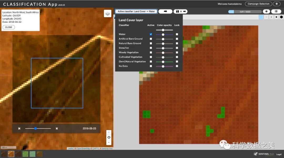Enable Woody Vegetation active checkbox
Image resolution: width=284 pixels, height=158 pixels.
click(x=151, y=53)
